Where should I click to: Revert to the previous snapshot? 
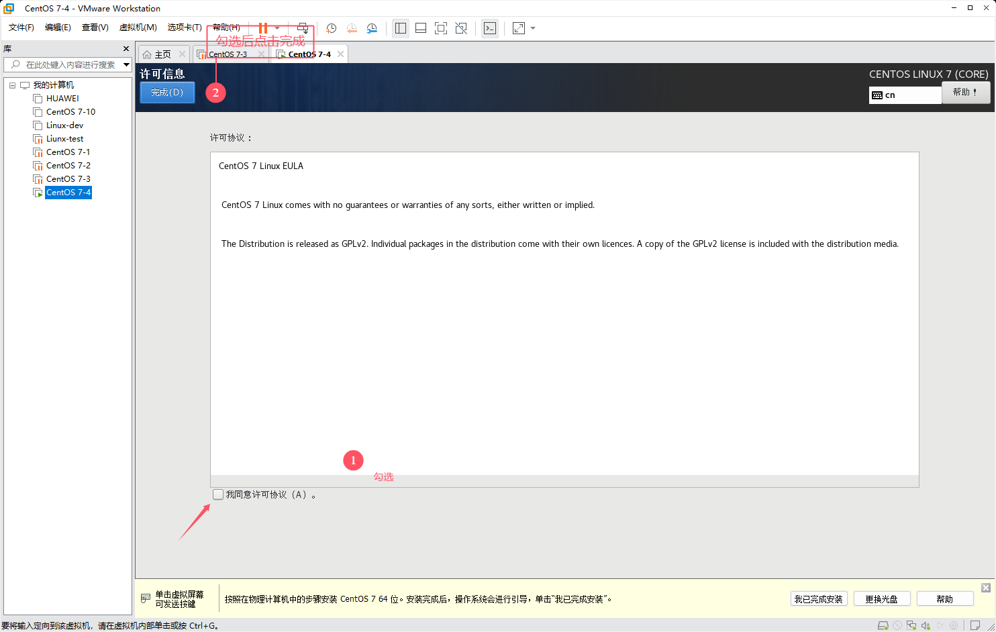352,28
